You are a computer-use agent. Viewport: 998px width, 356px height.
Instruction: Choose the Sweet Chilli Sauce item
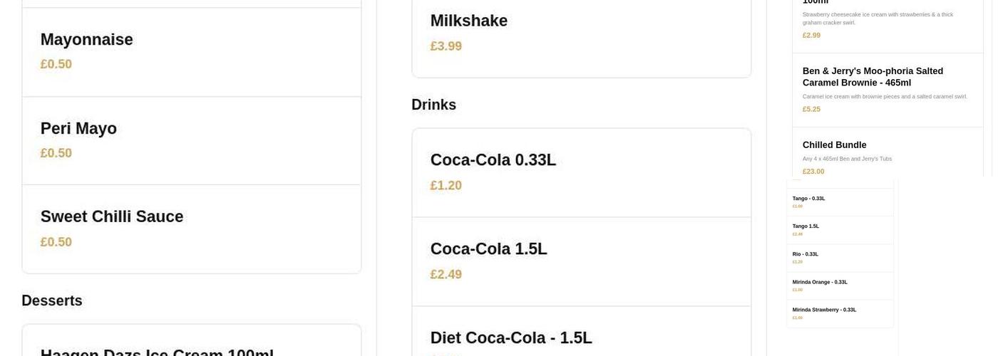(191, 229)
